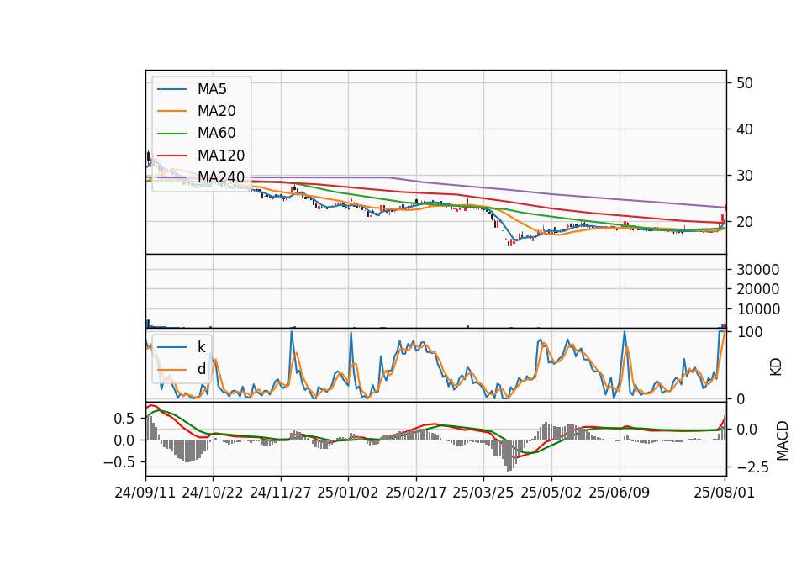Click the purple MA240 legend line swatch
The height and width of the screenshot is (580, 807).
pyautogui.click(x=171, y=177)
